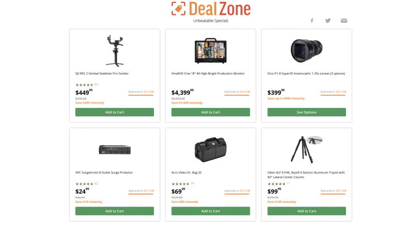Add SmallHD Cine monitor to cart

click(211, 112)
